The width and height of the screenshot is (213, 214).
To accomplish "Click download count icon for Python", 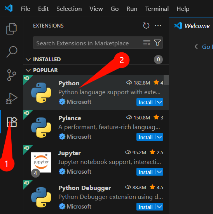I will click(129, 83).
